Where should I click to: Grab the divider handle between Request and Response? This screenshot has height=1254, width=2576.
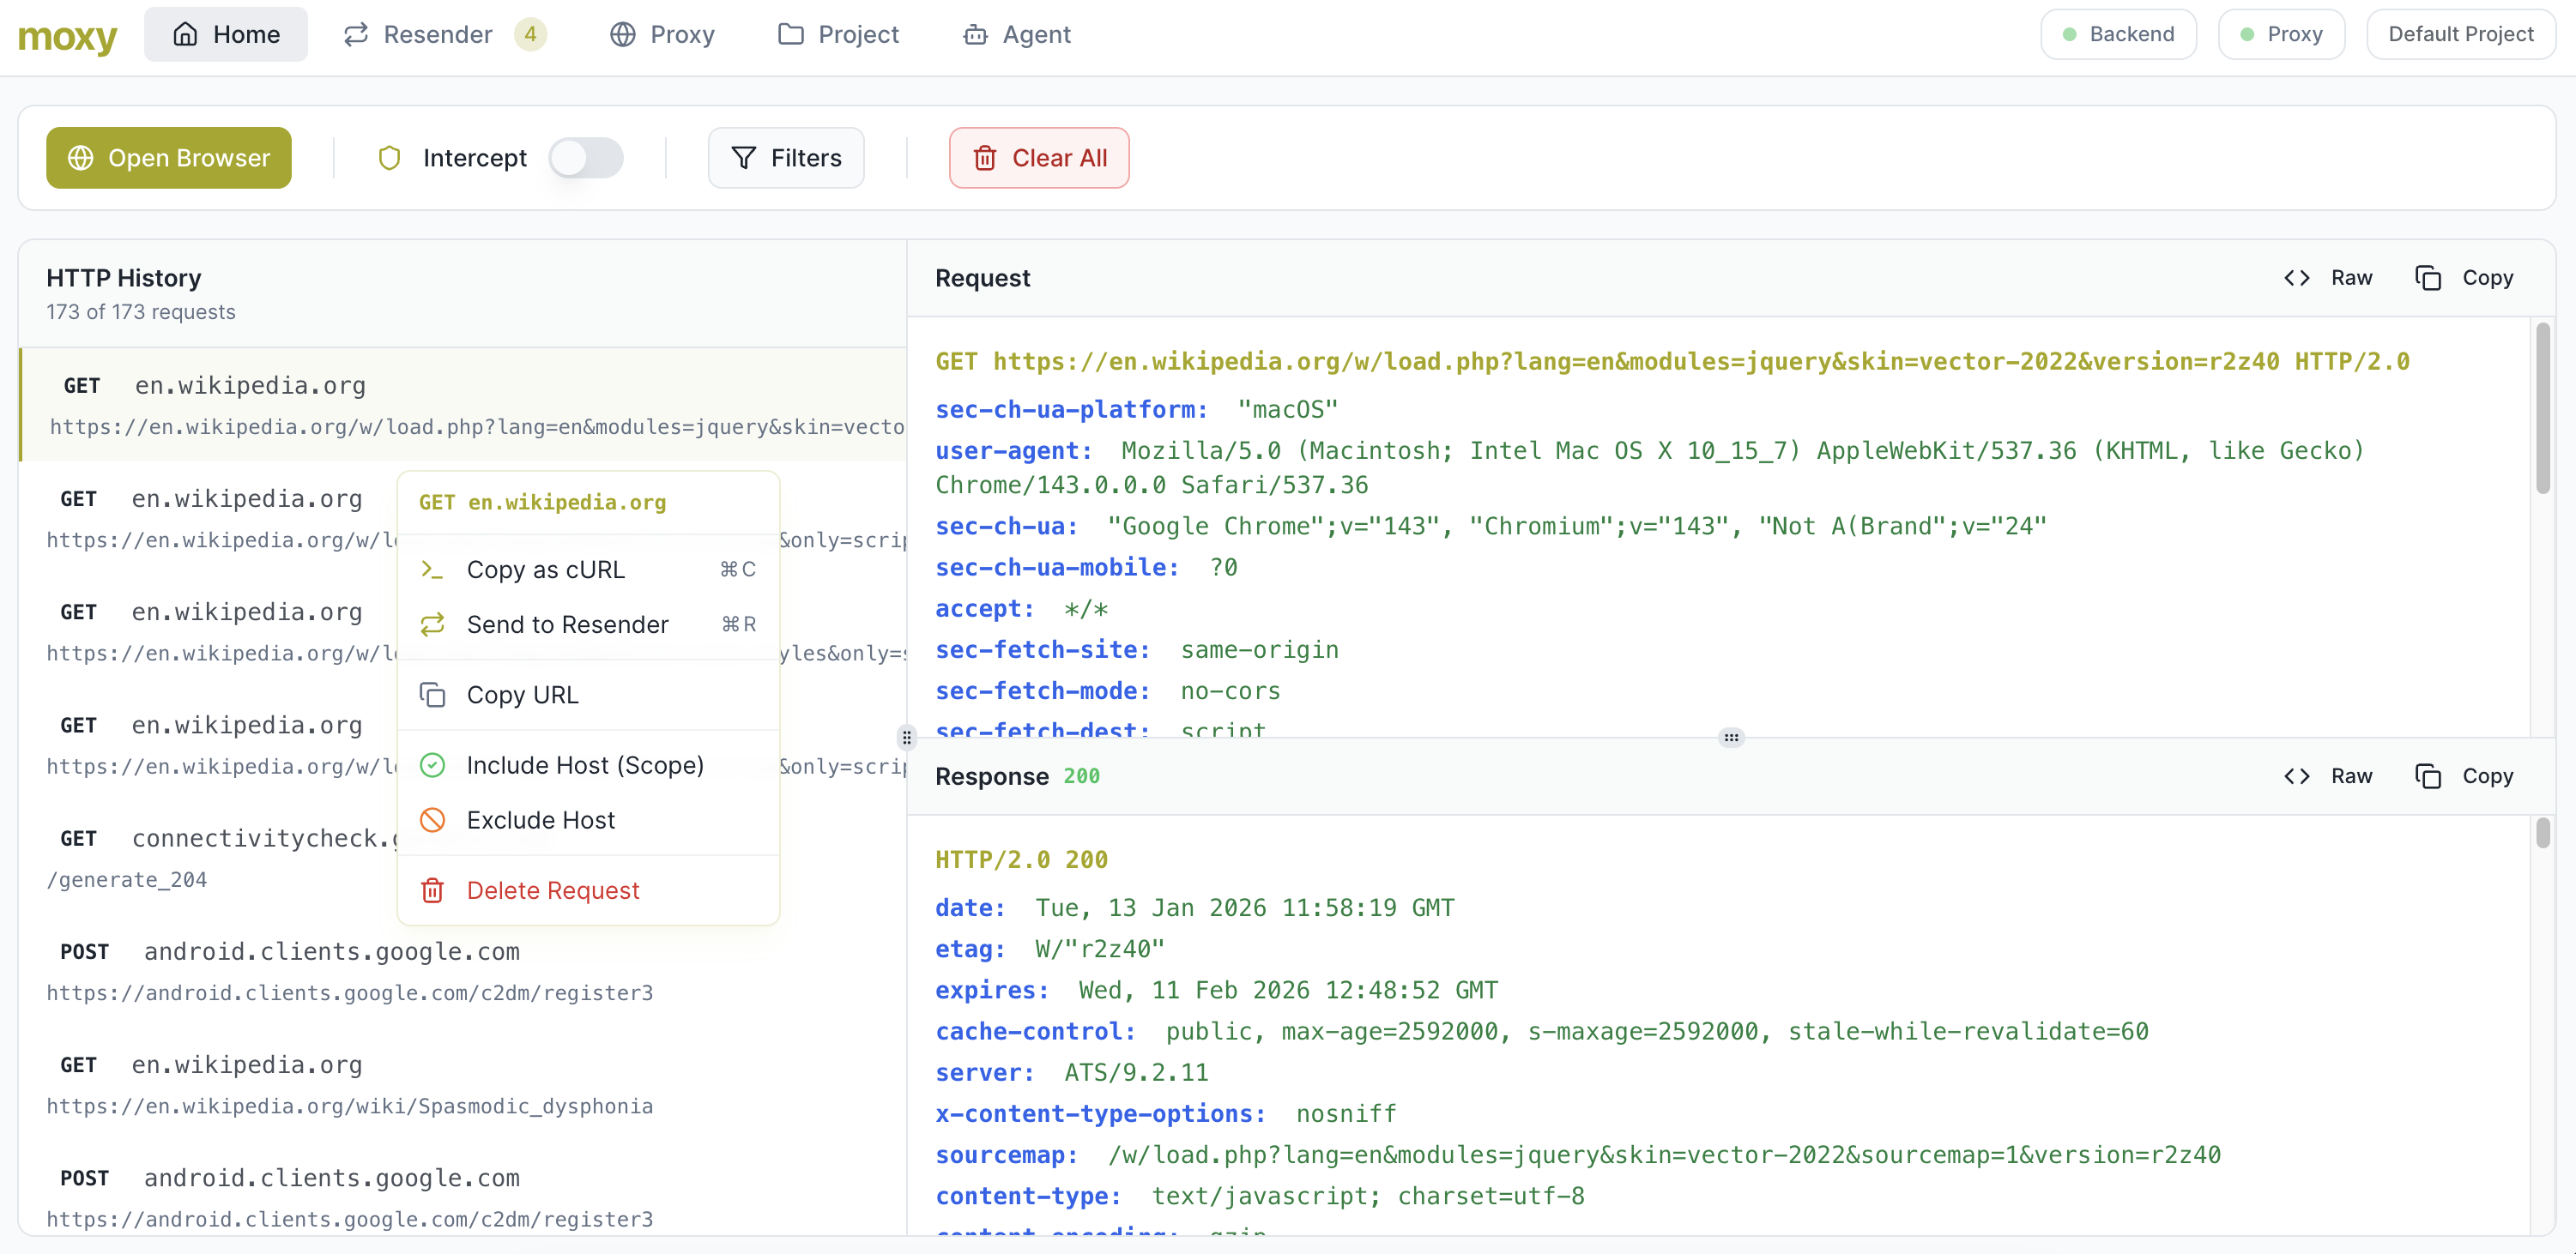point(1732,738)
